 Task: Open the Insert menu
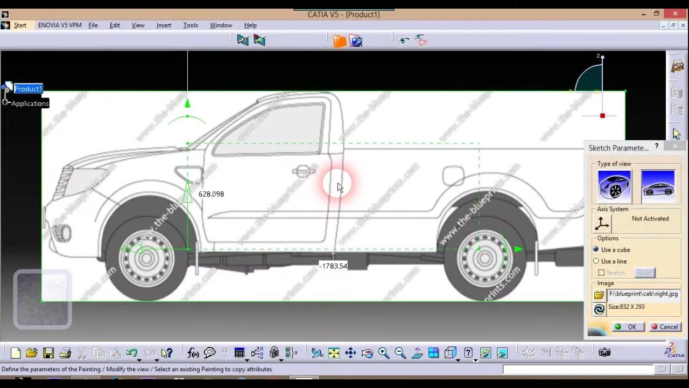(x=164, y=25)
